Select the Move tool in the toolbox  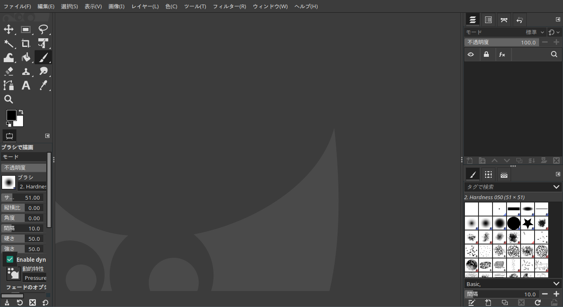(9, 29)
